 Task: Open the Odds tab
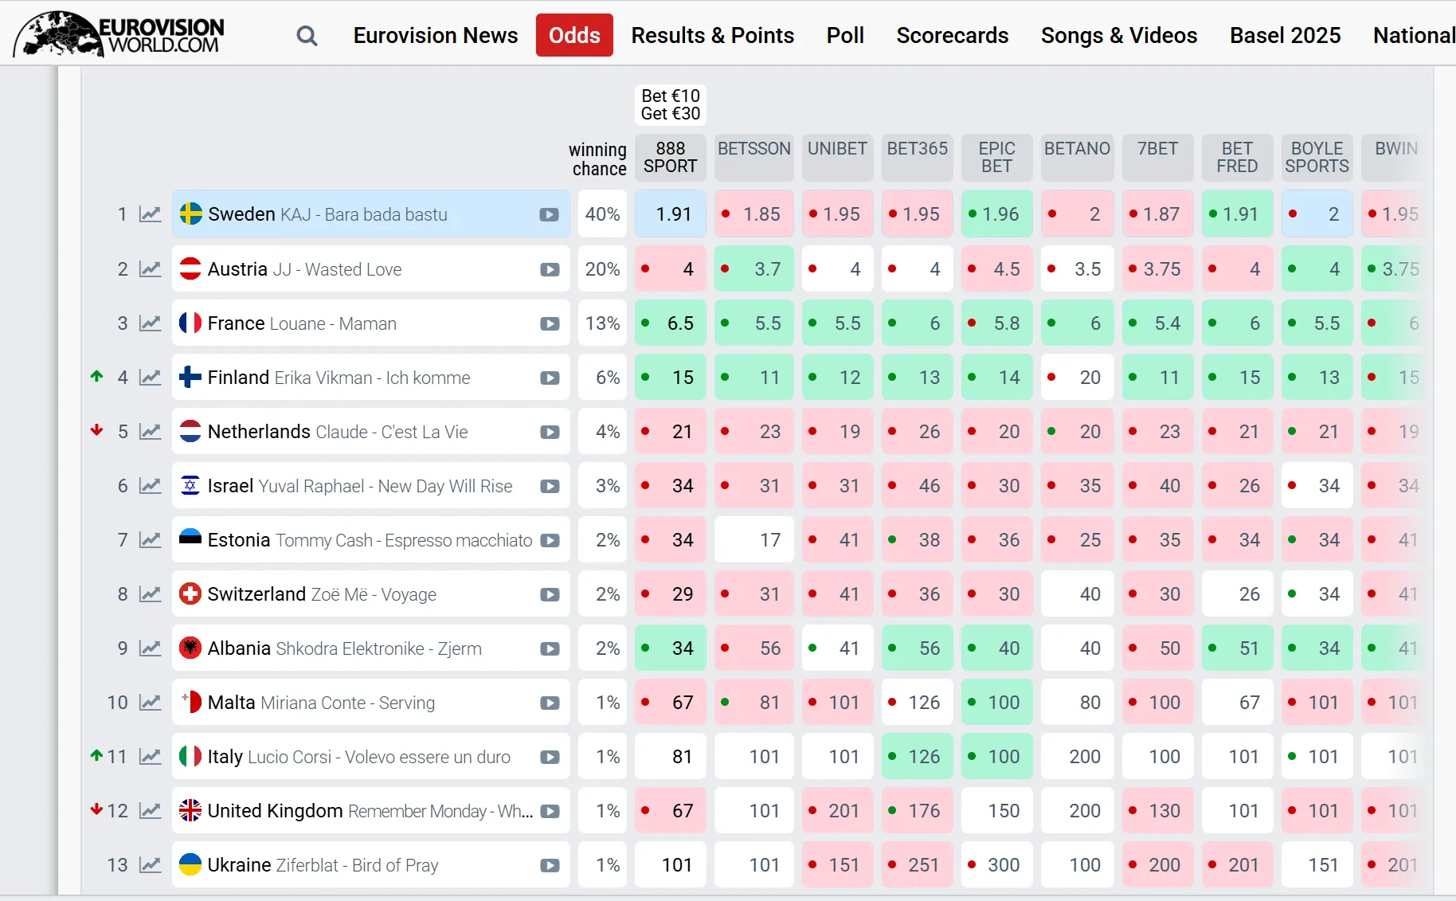tap(574, 36)
